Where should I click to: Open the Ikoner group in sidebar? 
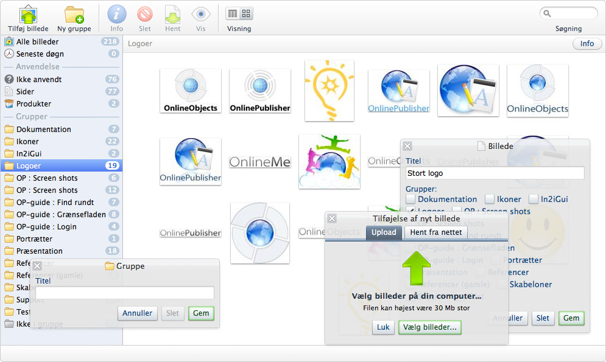click(27, 141)
